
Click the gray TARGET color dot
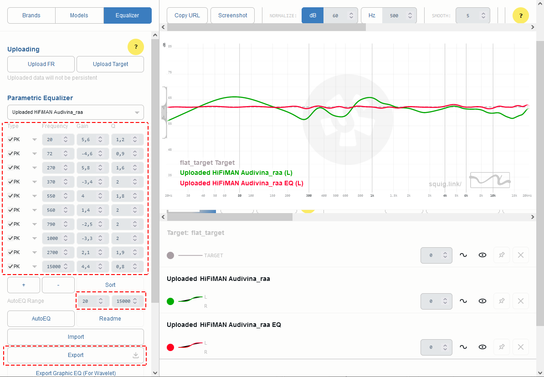click(170, 255)
